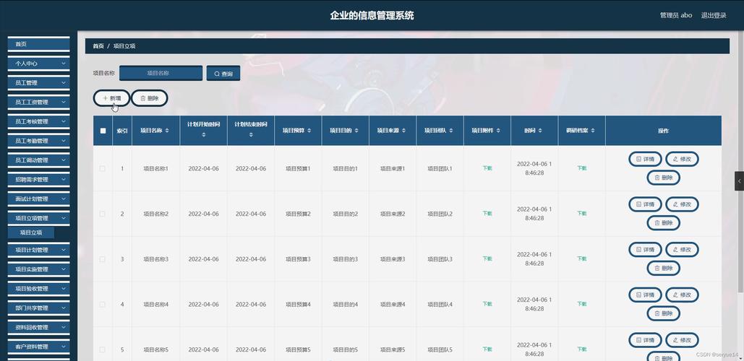
Task: Click 删除 in 项目名称3 row
Action: [x=663, y=268]
